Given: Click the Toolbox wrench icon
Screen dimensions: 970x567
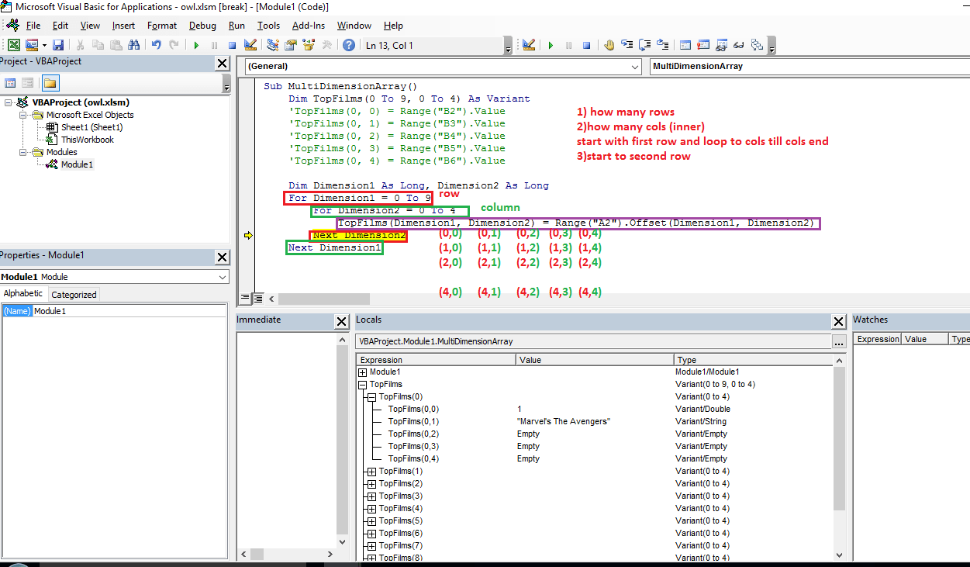Looking at the screenshot, I should click(326, 45).
